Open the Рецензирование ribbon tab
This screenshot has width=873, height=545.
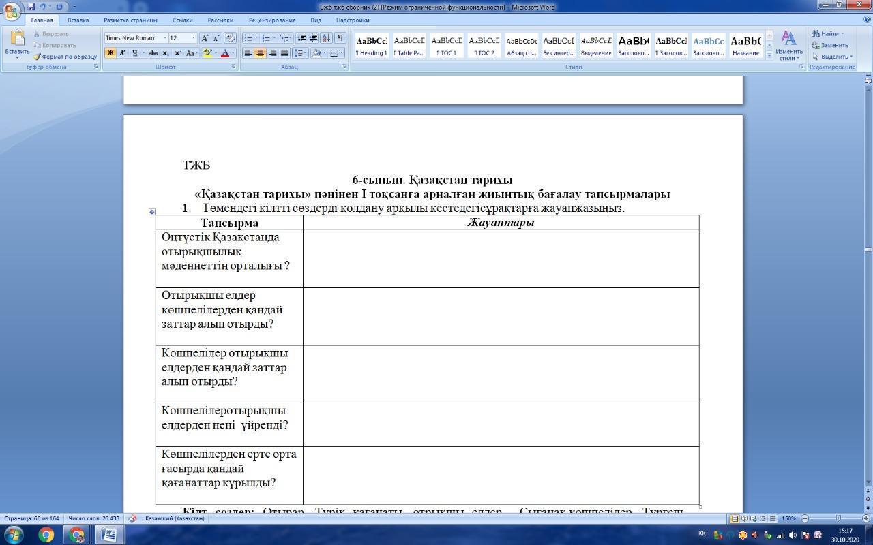pyautogui.click(x=272, y=20)
